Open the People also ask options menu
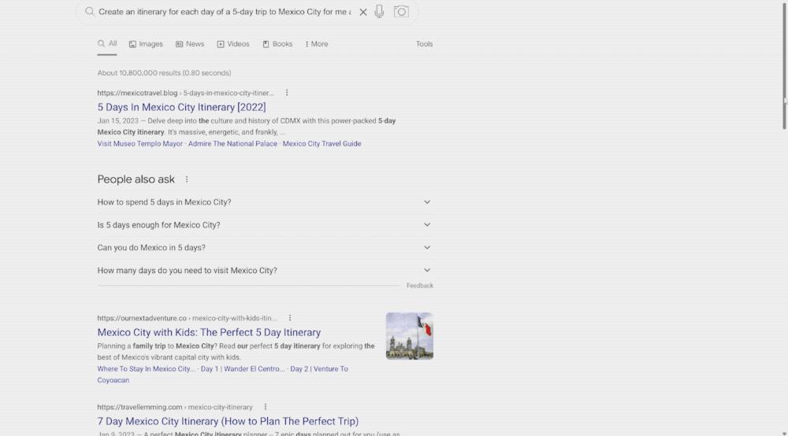 pos(187,179)
